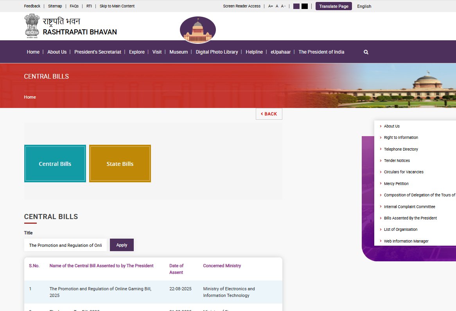This screenshot has height=311, width=456.
Task: Click Ministry of Electronics and Information Technology cell
Action: click(x=229, y=292)
